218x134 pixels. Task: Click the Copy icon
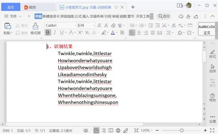coord(18,33)
